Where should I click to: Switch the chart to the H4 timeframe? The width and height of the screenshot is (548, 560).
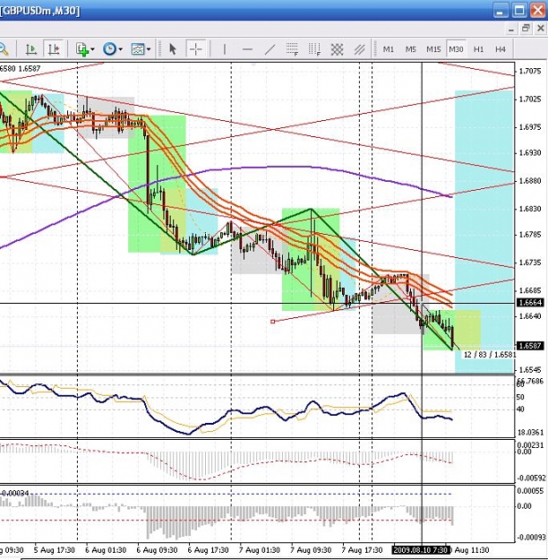[501, 49]
